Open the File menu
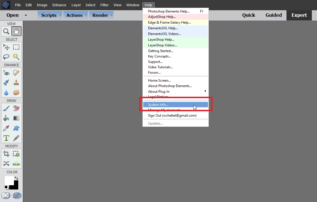Viewport: 317px width, 202px height. (18, 5)
